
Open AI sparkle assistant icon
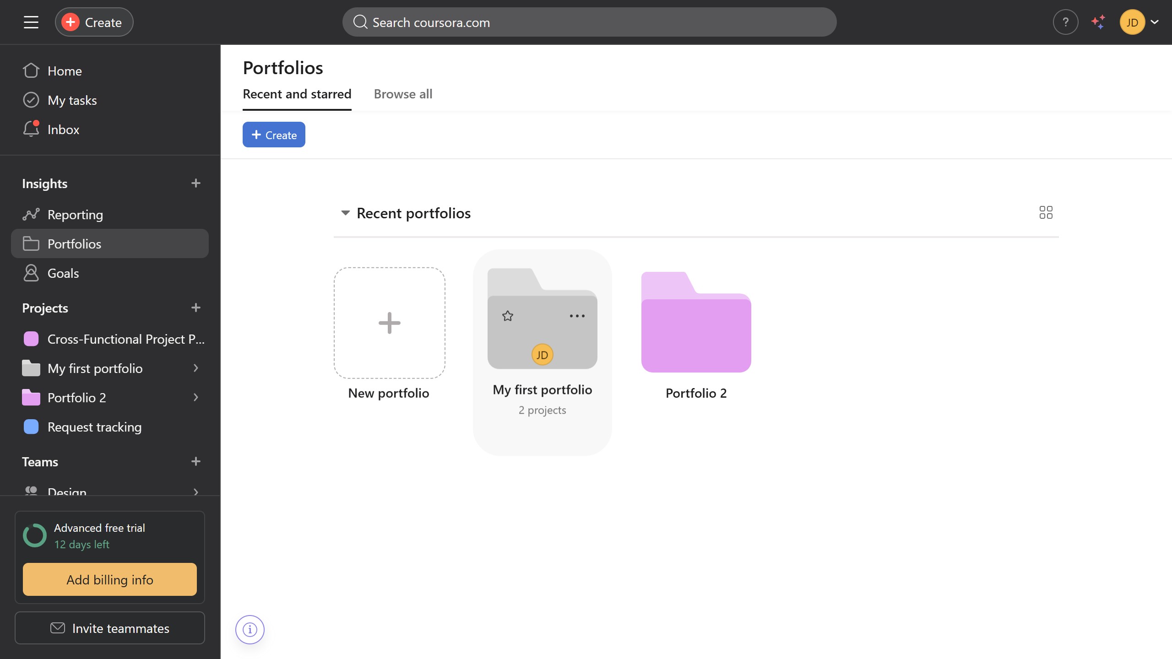click(1098, 22)
